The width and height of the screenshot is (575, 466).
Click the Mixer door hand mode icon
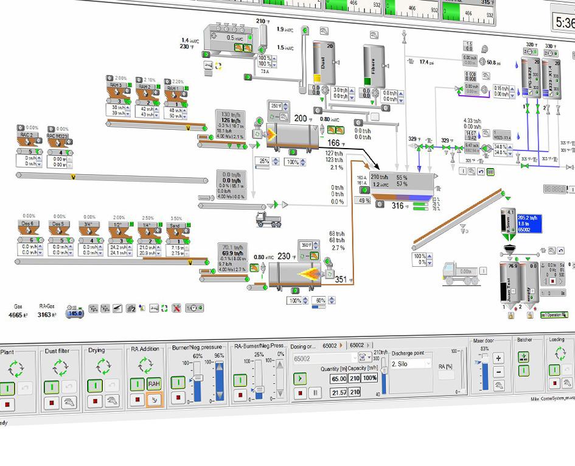[499, 385]
